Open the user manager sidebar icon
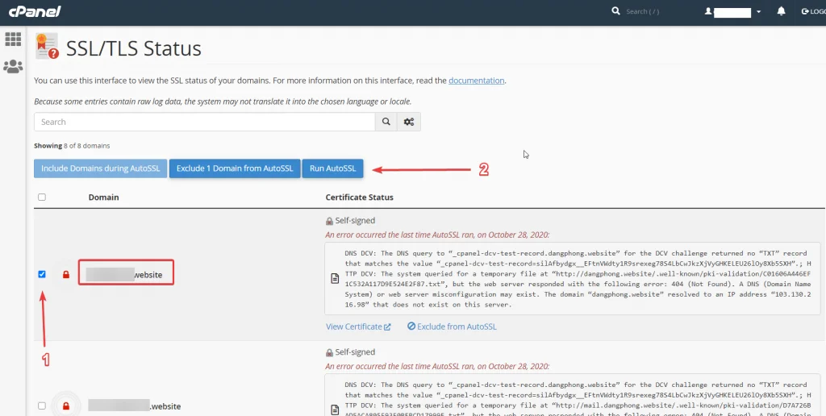Screen dimensions: 826x416 (x=13, y=66)
